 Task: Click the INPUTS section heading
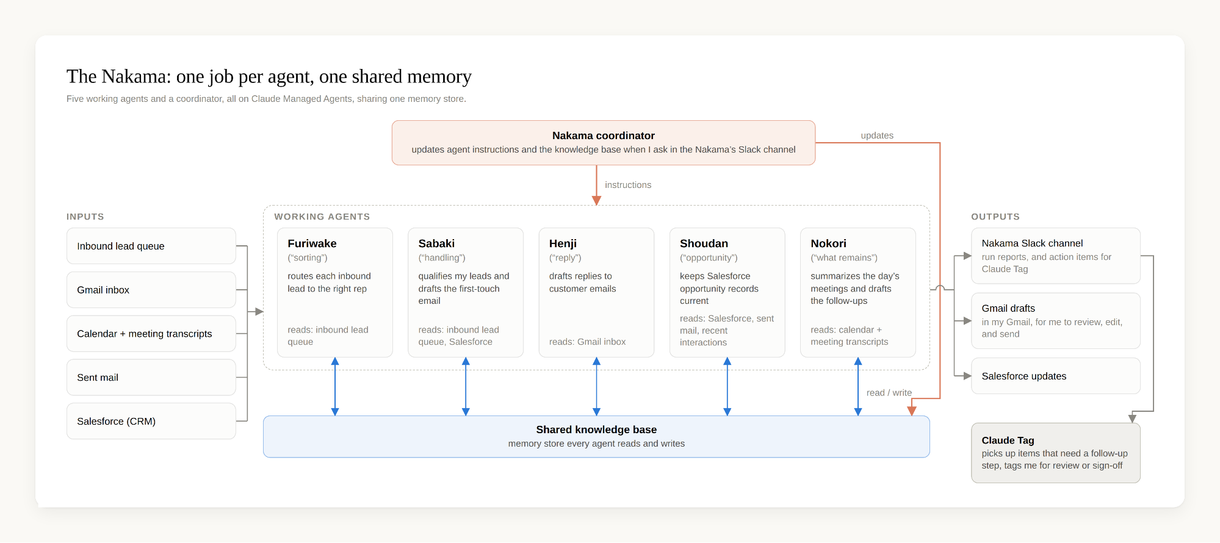pos(85,217)
